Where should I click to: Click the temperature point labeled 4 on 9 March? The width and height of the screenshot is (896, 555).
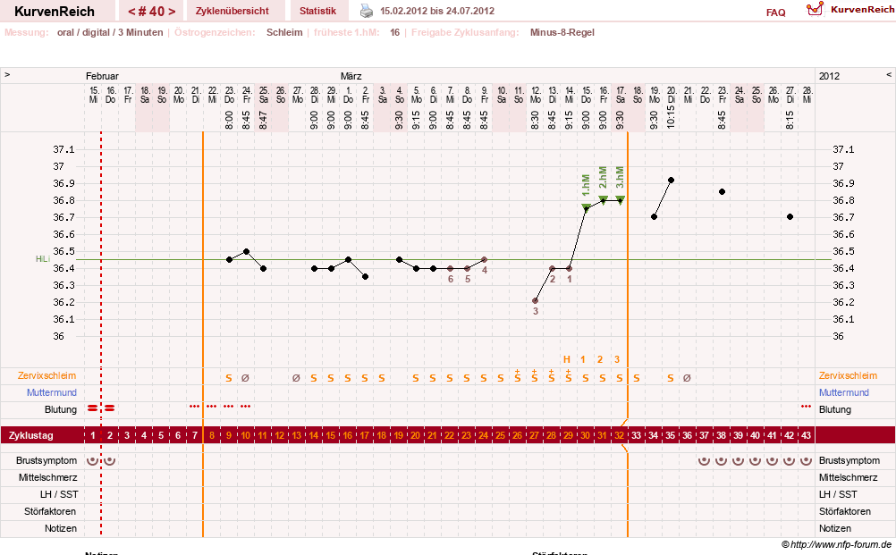484,260
